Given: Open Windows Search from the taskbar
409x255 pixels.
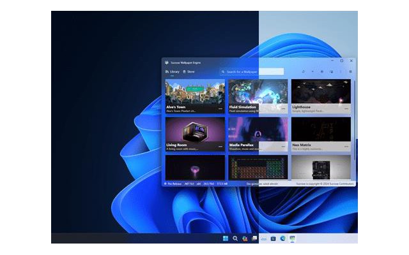Looking at the screenshot, I should click(235, 238).
